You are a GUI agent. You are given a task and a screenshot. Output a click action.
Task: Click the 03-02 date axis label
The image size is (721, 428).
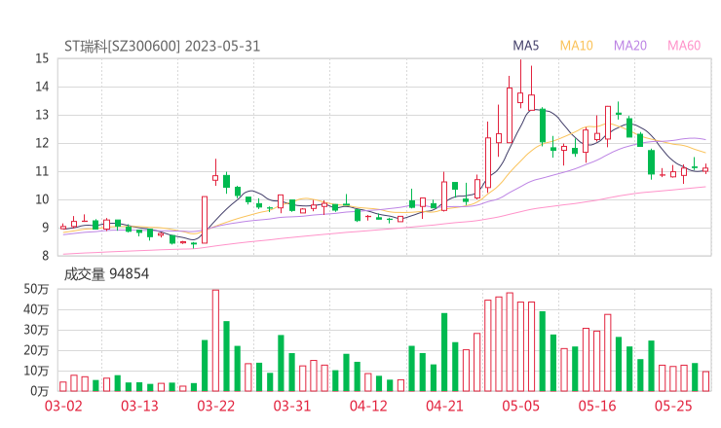click(63, 406)
